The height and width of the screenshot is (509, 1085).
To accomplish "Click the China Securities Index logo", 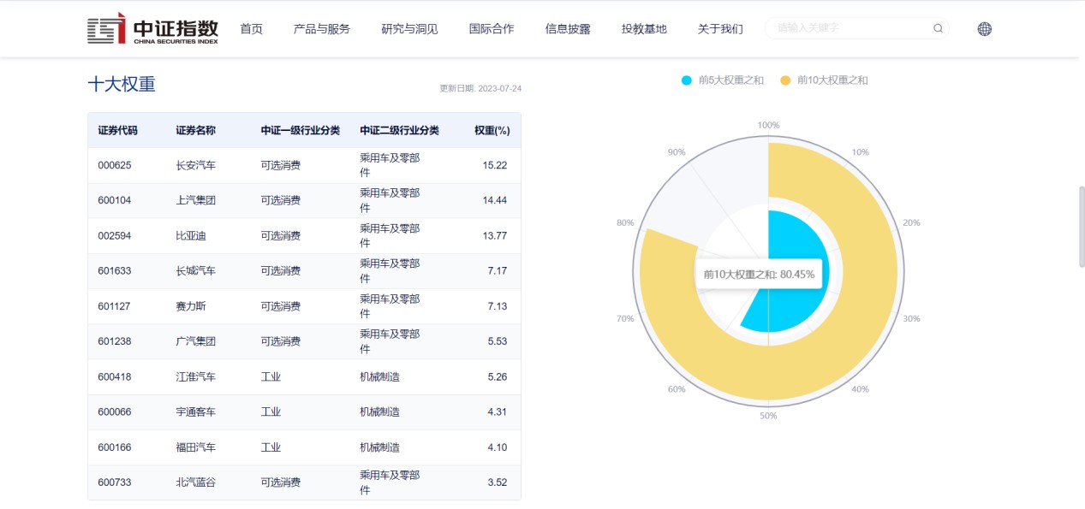I will pyautogui.click(x=152, y=29).
